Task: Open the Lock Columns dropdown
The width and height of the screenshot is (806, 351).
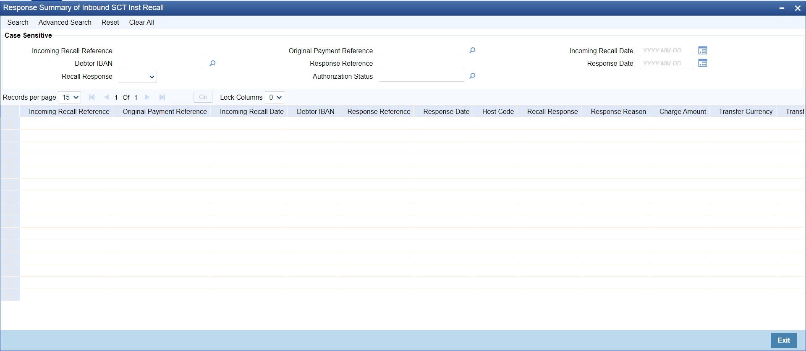Action: click(275, 97)
